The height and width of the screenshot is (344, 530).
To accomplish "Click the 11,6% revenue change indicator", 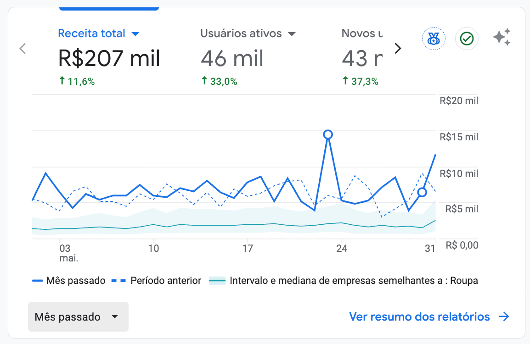I will point(77,81).
